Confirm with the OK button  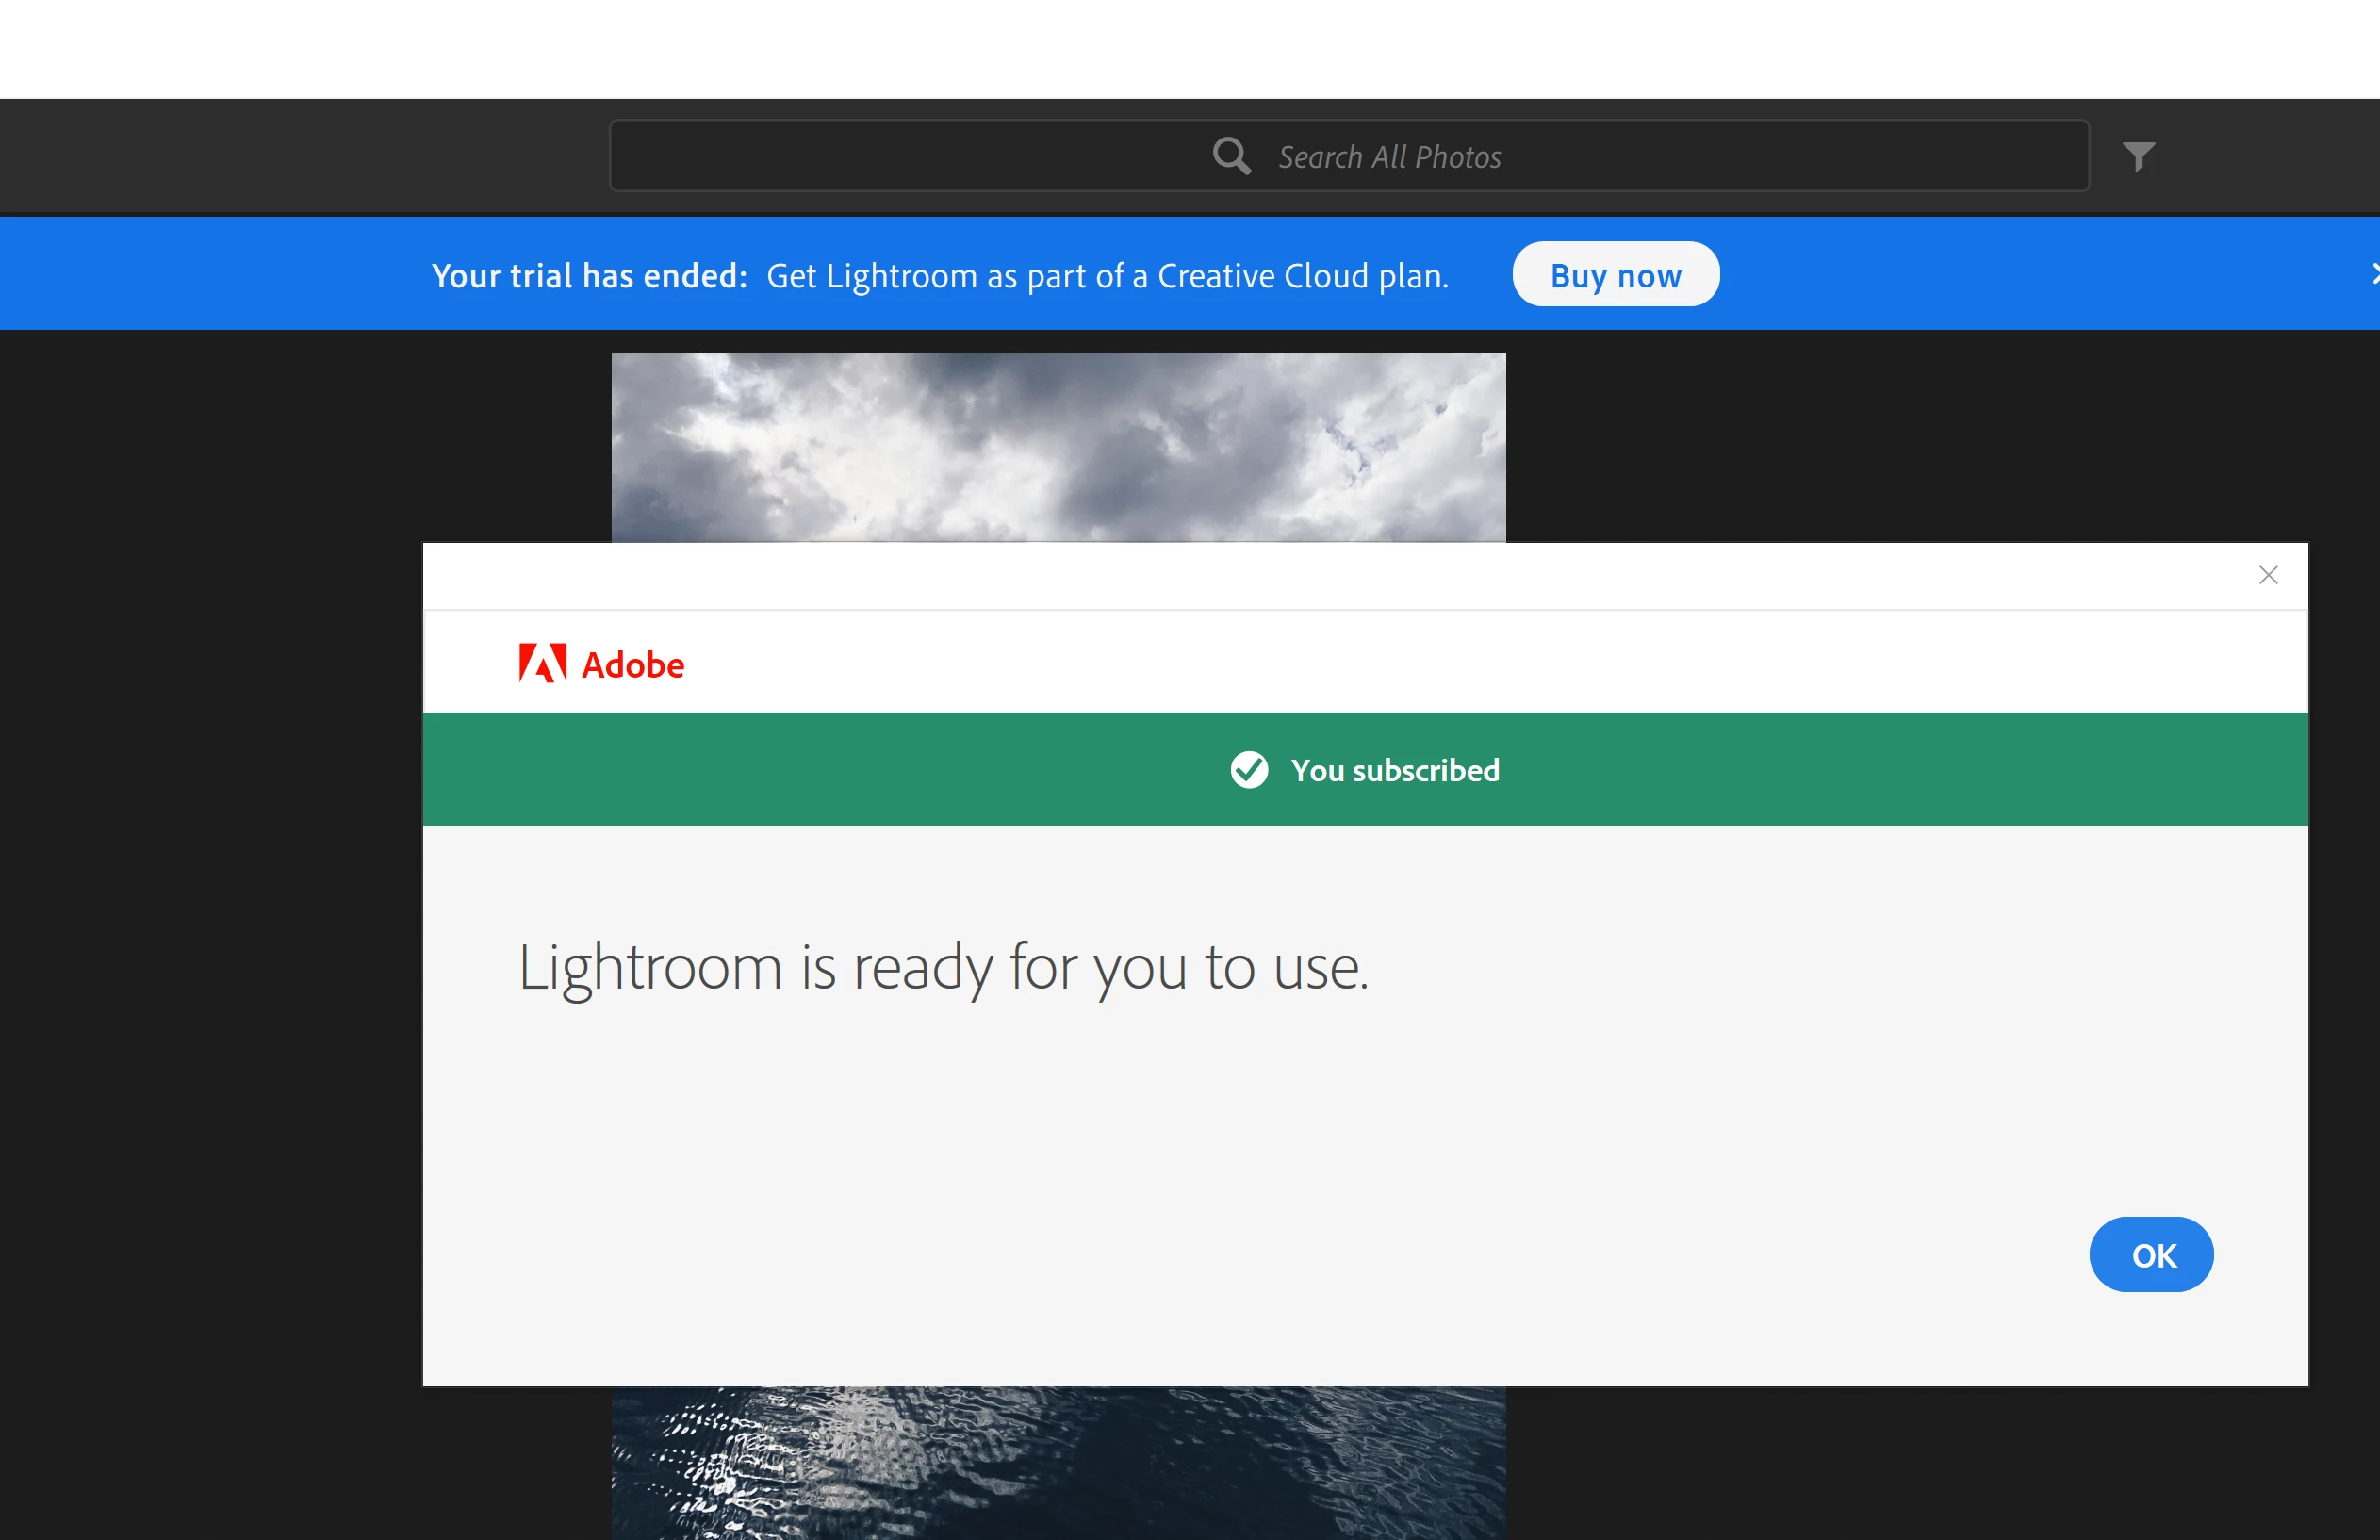pyautogui.click(x=2150, y=1254)
